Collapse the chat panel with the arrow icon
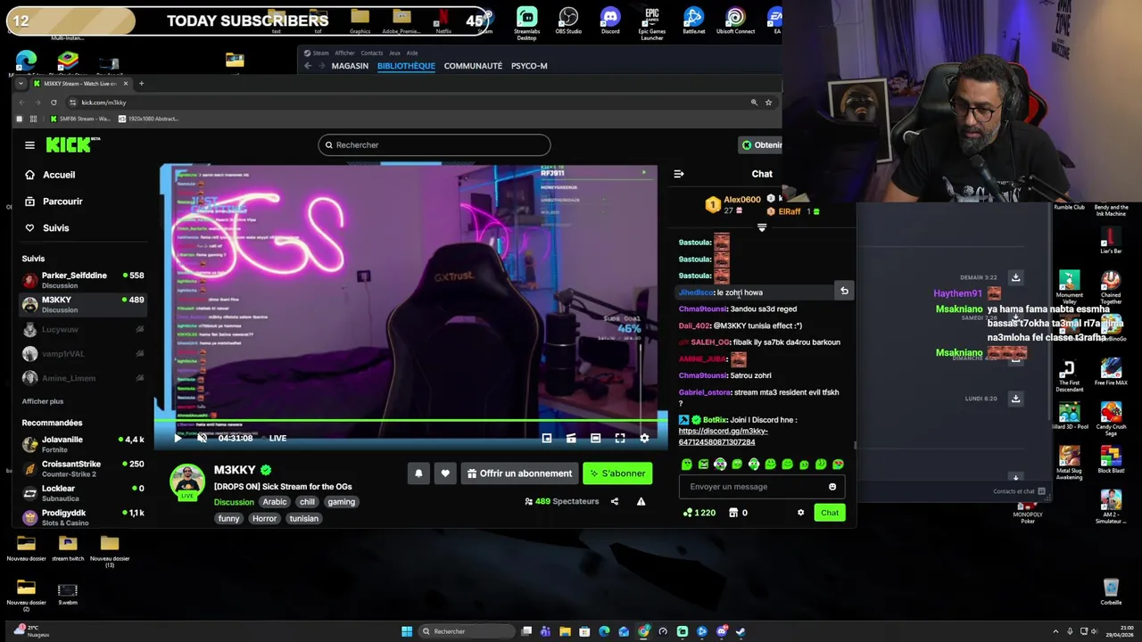Image resolution: width=1142 pixels, height=642 pixels. pos(679,174)
